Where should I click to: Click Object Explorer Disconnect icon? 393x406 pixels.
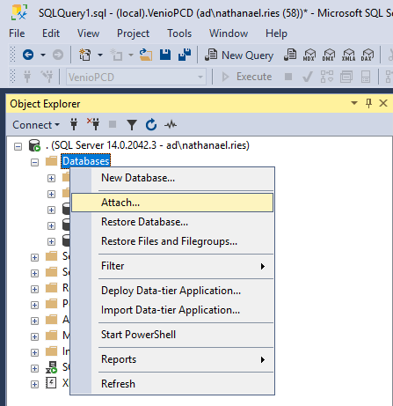93,124
